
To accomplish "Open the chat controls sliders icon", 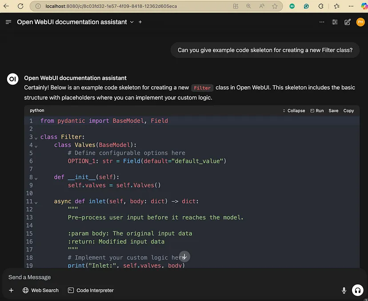I will point(335,22).
